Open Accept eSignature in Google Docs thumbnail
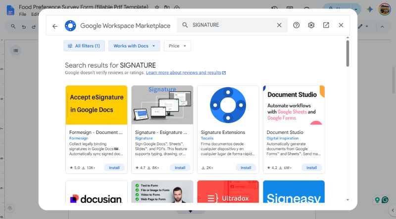This screenshot has width=396, height=219. click(97, 105)
